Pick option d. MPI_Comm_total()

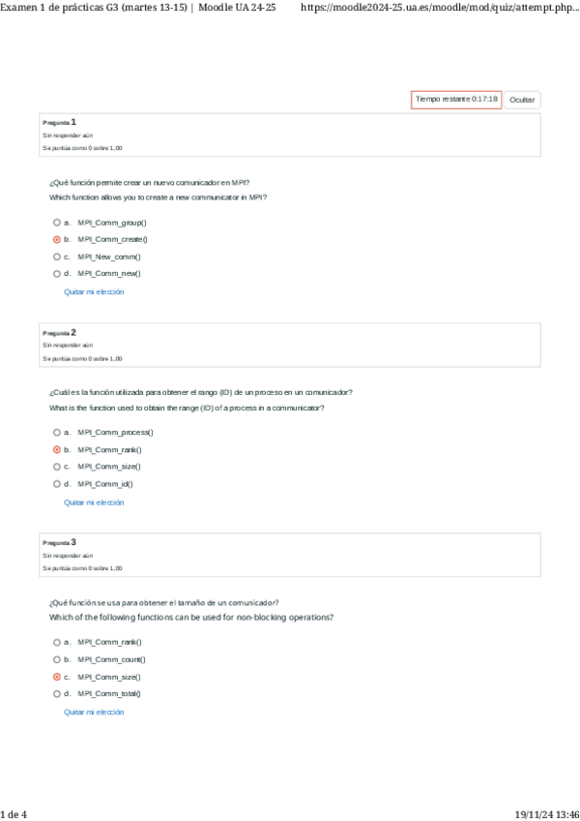[57, 694]
